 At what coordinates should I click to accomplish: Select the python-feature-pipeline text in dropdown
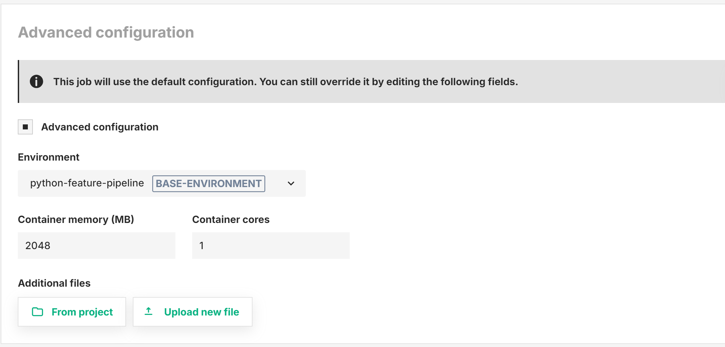(87, 183)
